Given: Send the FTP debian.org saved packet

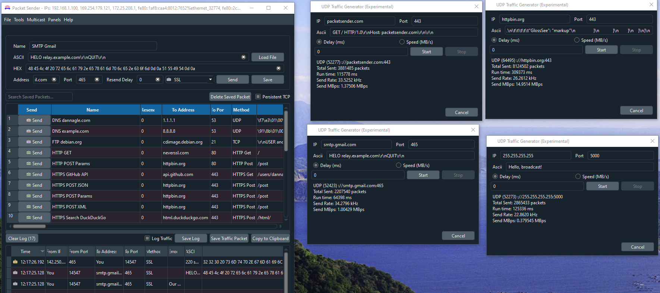Looking at the screenshot, I should tap(34, 142).
